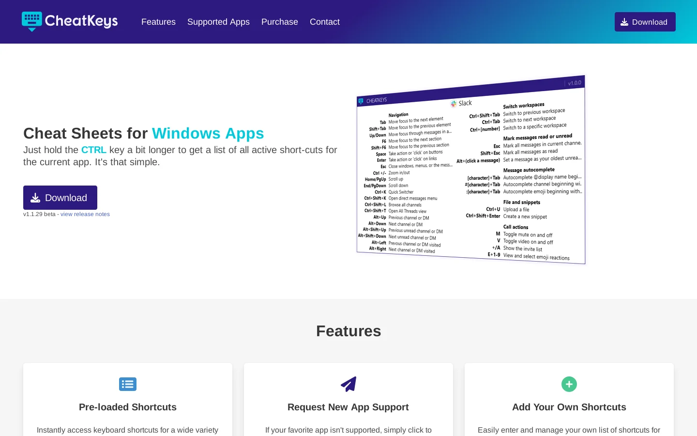The height and width of the screenshot is (436, 697).
Task: Click the Cheat Sheets for Windows Apps headline
Action: pyautogui.click(x=144, y=133)
